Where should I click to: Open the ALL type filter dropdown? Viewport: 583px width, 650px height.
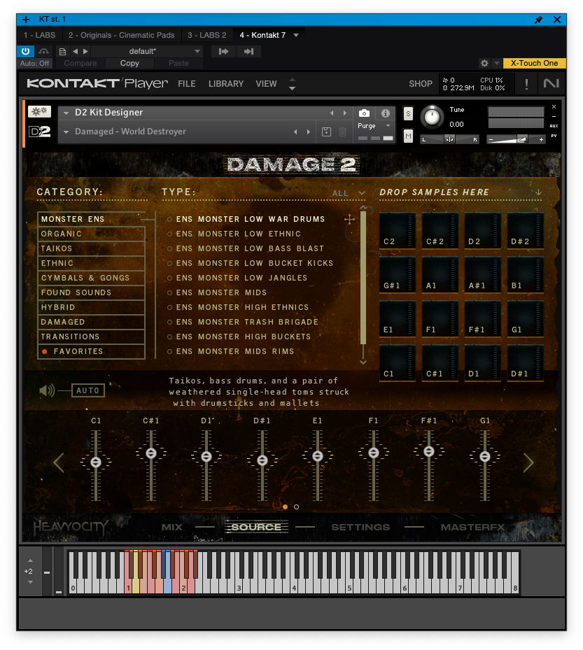(x=349, y=193)
